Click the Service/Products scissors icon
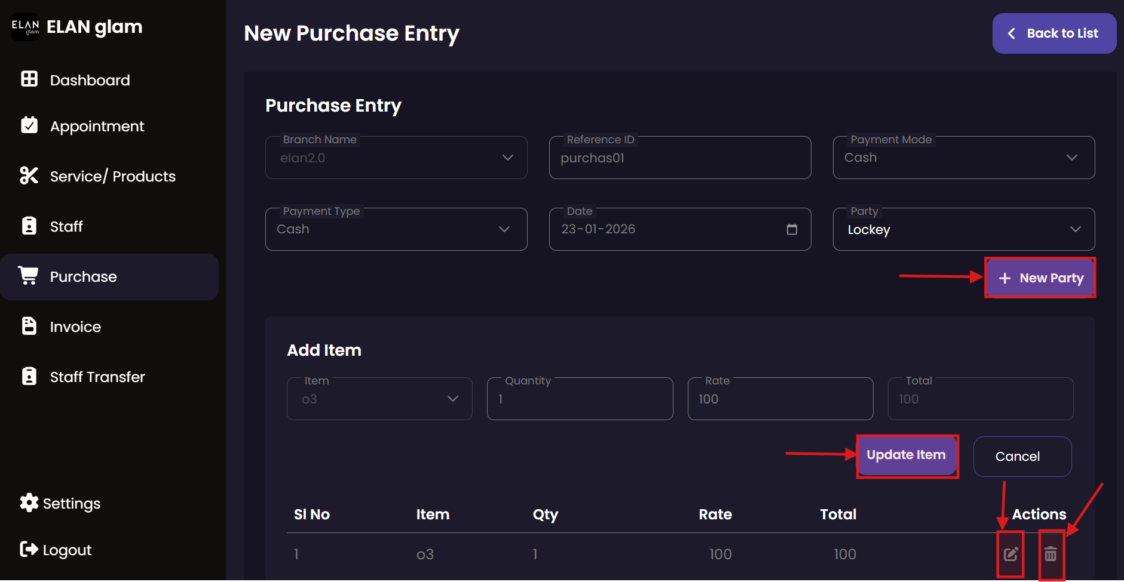 (x=29, y=175)
